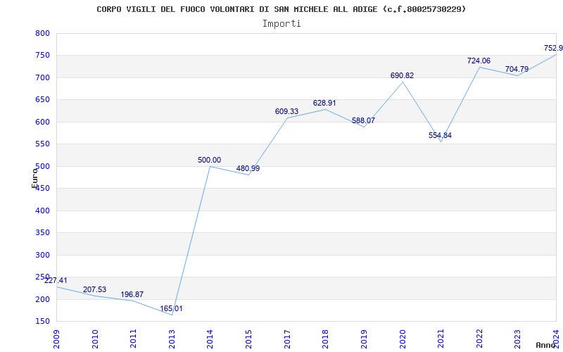Click the 600 value on the Euro axis
This screenshot has height=352, width=563.
(42, 122)
